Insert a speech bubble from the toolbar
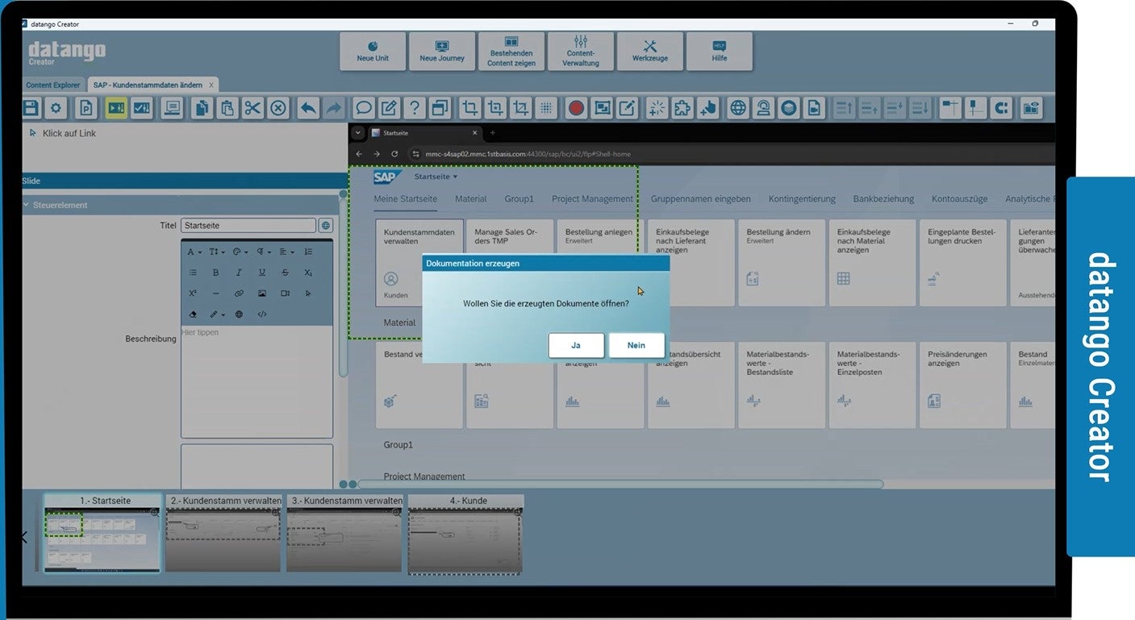The height and width of the screenshot is (620, 1135). (364, 108)
